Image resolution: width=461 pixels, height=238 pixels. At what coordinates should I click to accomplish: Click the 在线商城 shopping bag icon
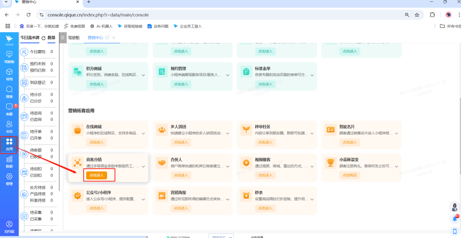click(x=78, y=130)
